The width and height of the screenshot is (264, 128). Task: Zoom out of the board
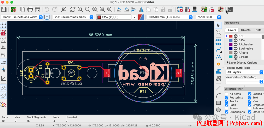coord(87,9)
